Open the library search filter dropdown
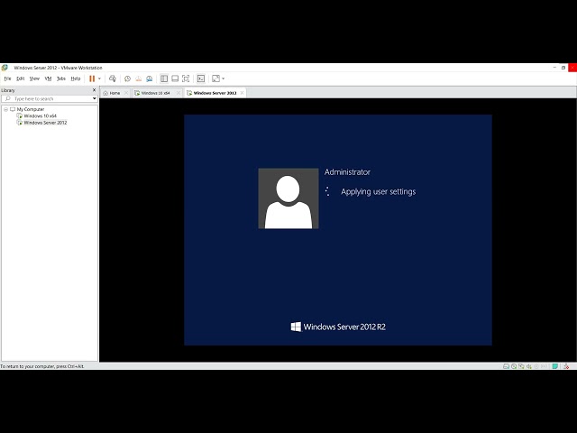The image size is (577, 433). 94,98
